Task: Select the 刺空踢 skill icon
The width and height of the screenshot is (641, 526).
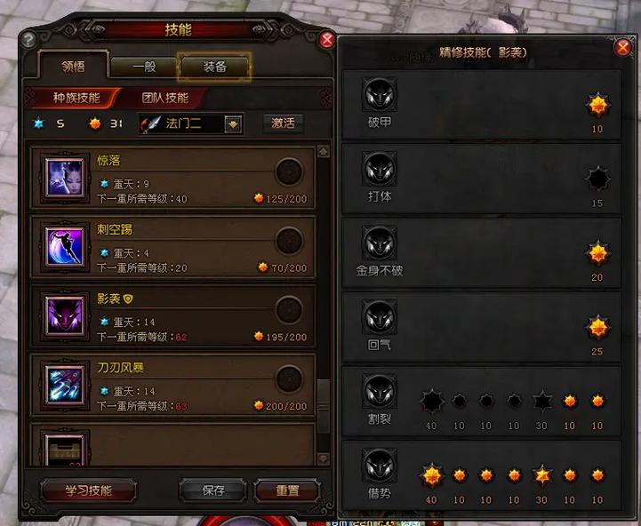Action: point(66,247)
